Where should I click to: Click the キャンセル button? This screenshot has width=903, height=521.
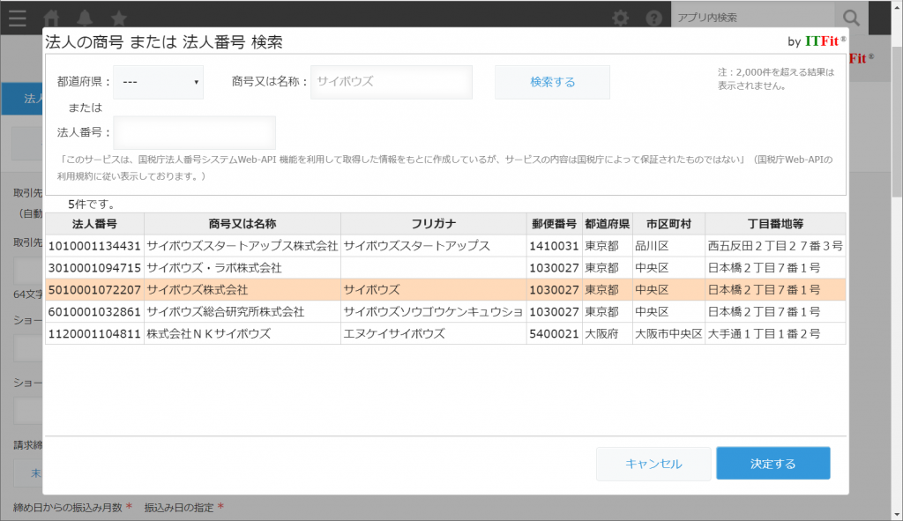pyautogui.click(x=653, y=464)
